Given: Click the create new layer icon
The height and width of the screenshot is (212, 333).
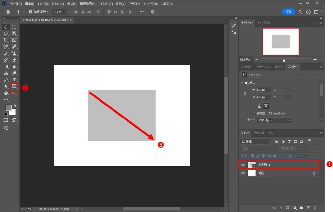Looking at the screenshot, I should click(308, 207).
